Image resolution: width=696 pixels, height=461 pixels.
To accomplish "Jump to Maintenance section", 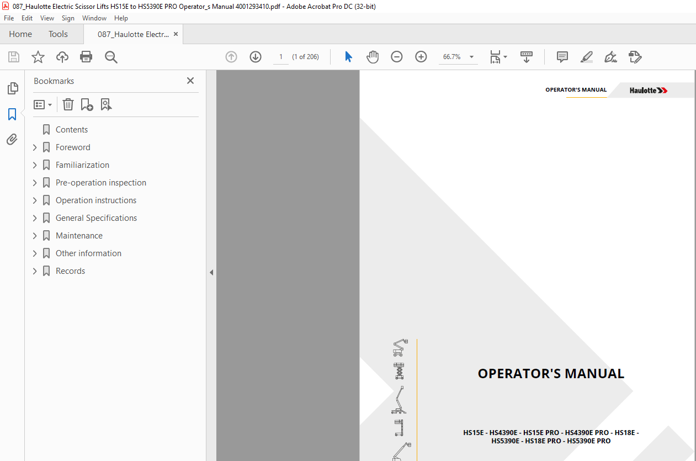I will [79, 236].
